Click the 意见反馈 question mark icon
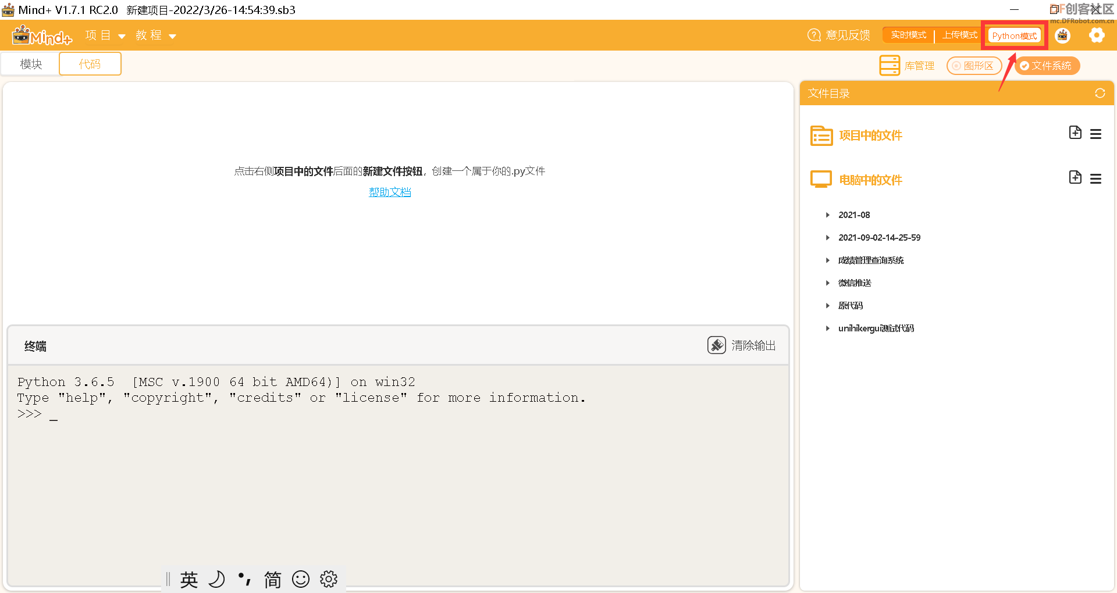Image resolution: width=1117 pixels, height=593 pixels. tap(814, 35)
